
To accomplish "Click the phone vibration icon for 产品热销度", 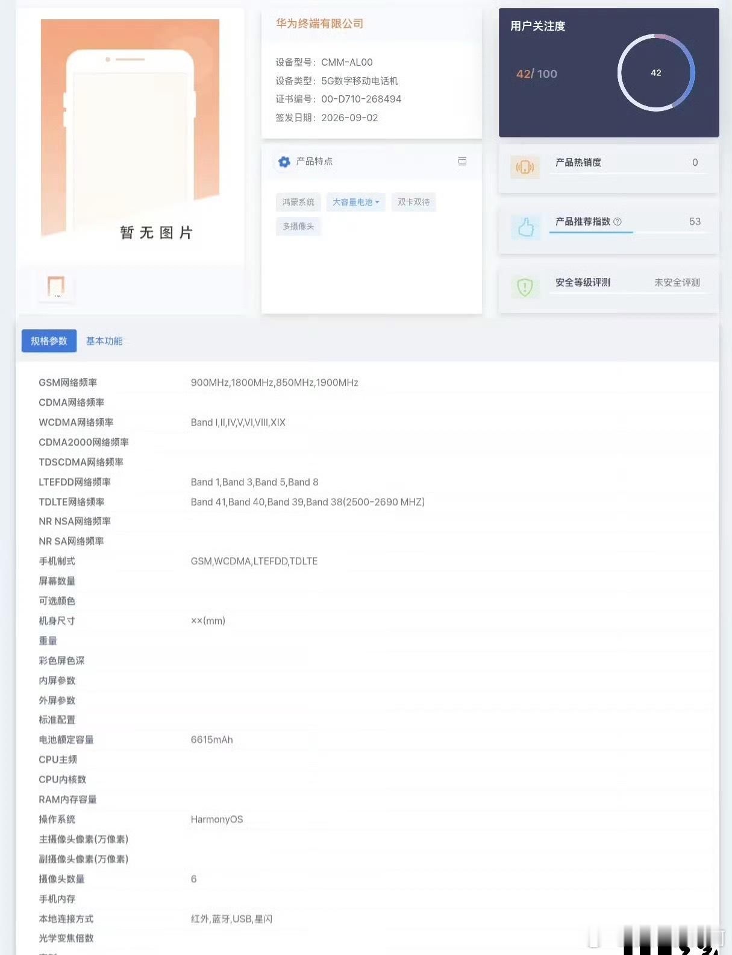I will 525,167.
